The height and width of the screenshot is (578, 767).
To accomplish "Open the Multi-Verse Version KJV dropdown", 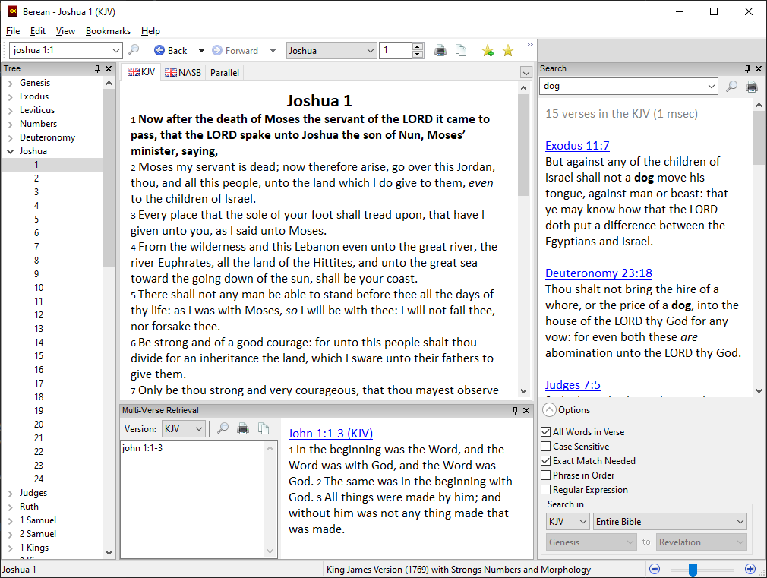I will tap(184, 429).
